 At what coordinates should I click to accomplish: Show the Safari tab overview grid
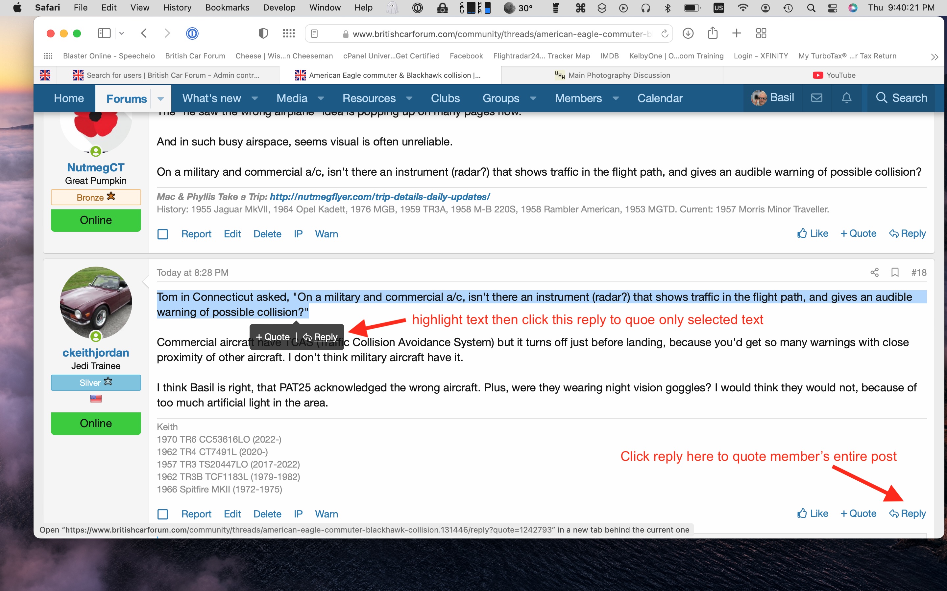point(761,33)
